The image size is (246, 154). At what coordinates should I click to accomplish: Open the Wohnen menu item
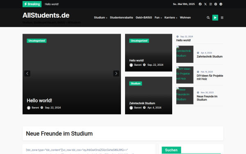pos(185,18)
